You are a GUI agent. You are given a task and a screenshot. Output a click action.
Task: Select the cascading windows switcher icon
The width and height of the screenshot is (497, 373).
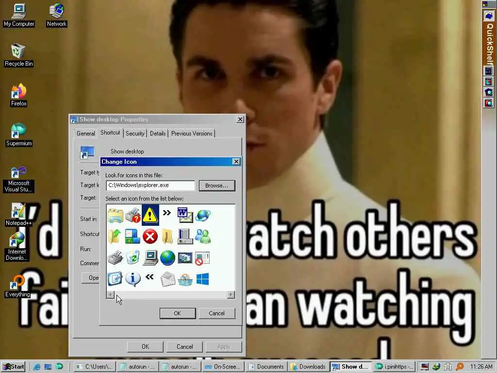coord(185,258)
